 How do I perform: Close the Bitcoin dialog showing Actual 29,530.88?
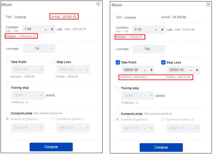coord(208,4)
